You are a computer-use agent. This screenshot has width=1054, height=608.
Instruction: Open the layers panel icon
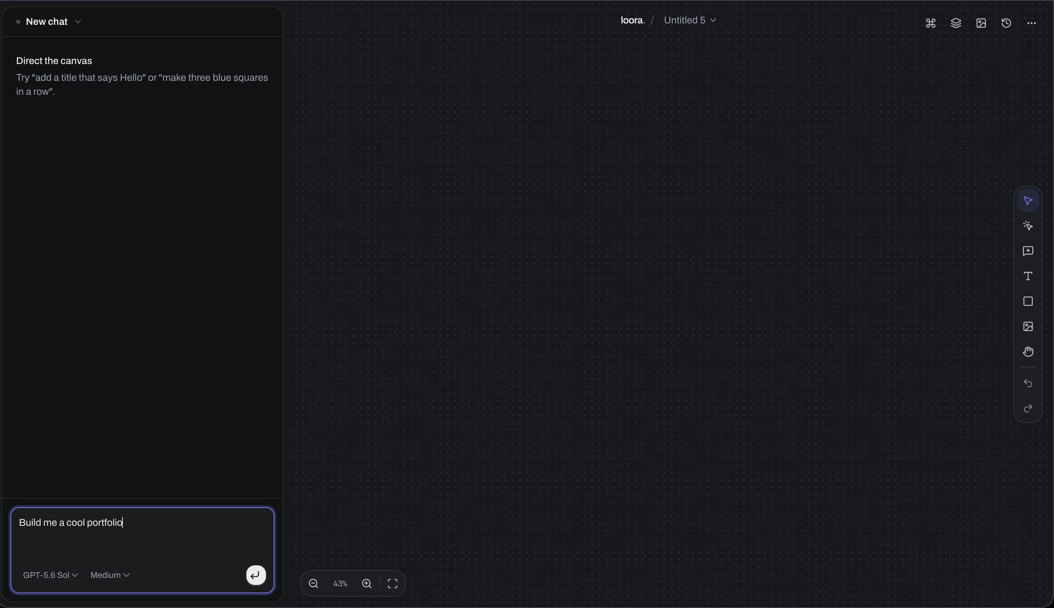(x=956, y=23)
